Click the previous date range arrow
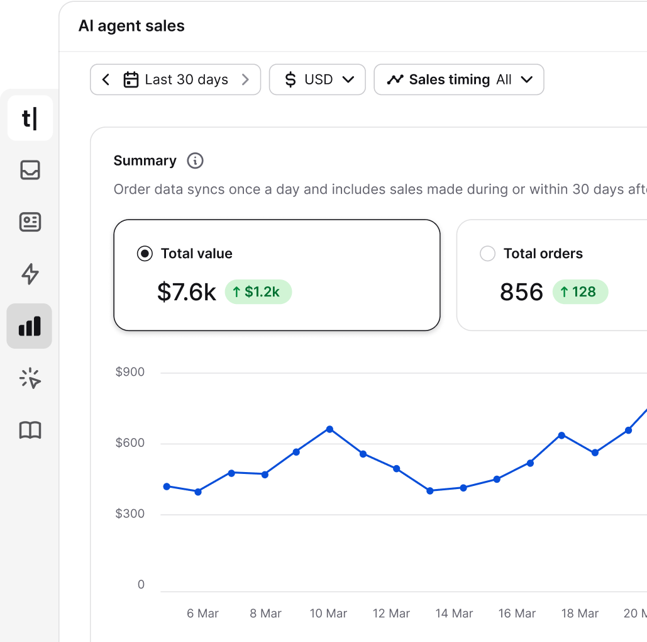Viewport: 647px width, 642px height. [106, 79]
